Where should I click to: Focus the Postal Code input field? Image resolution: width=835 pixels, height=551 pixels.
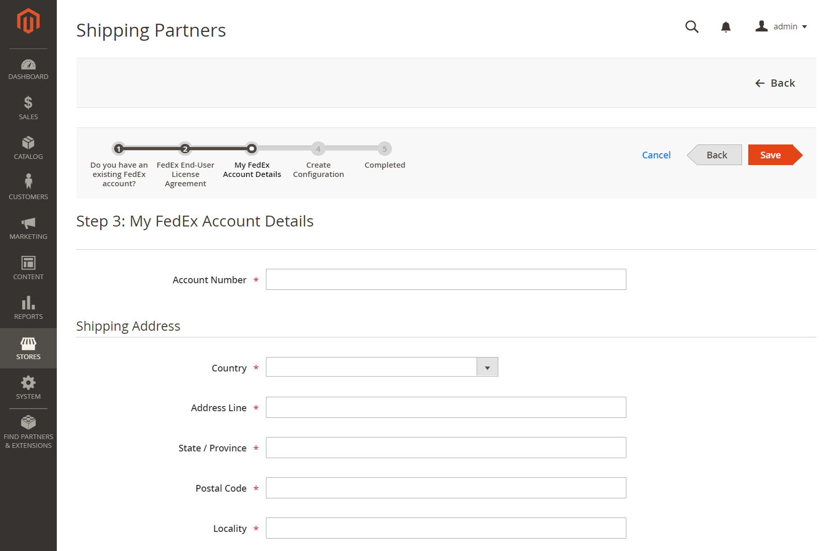446,488
